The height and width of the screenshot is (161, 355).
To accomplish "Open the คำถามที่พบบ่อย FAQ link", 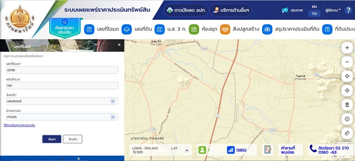I will pos(288,150).
